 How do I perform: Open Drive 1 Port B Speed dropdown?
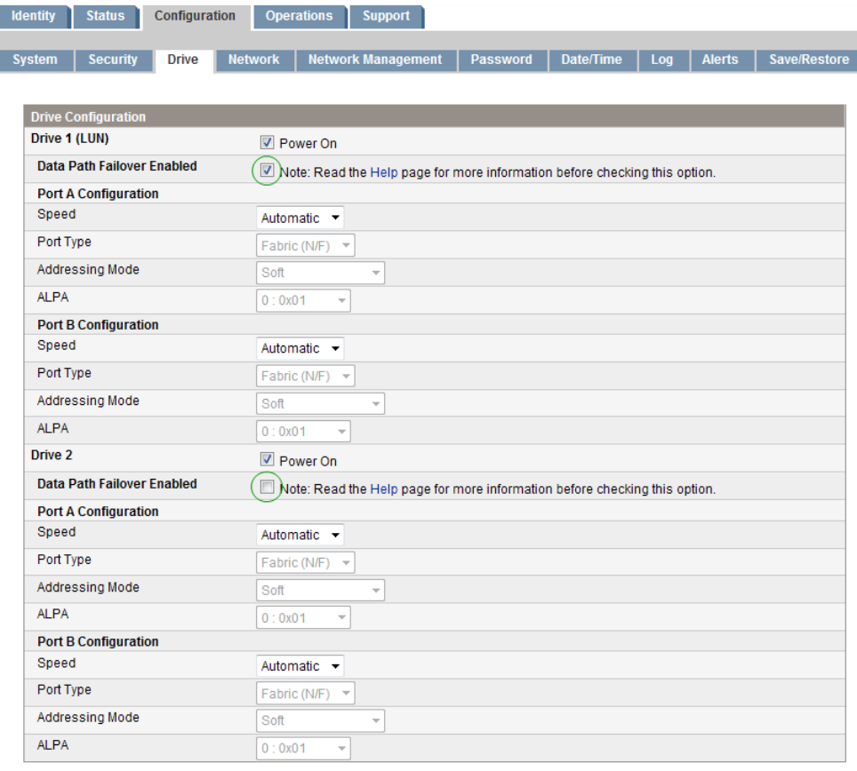coord(300,348)
